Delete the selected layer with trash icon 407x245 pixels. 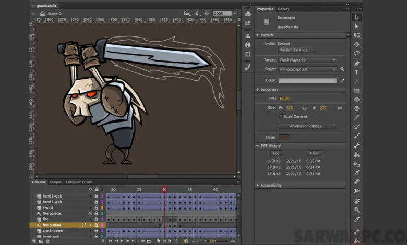[x=47, y=241]
